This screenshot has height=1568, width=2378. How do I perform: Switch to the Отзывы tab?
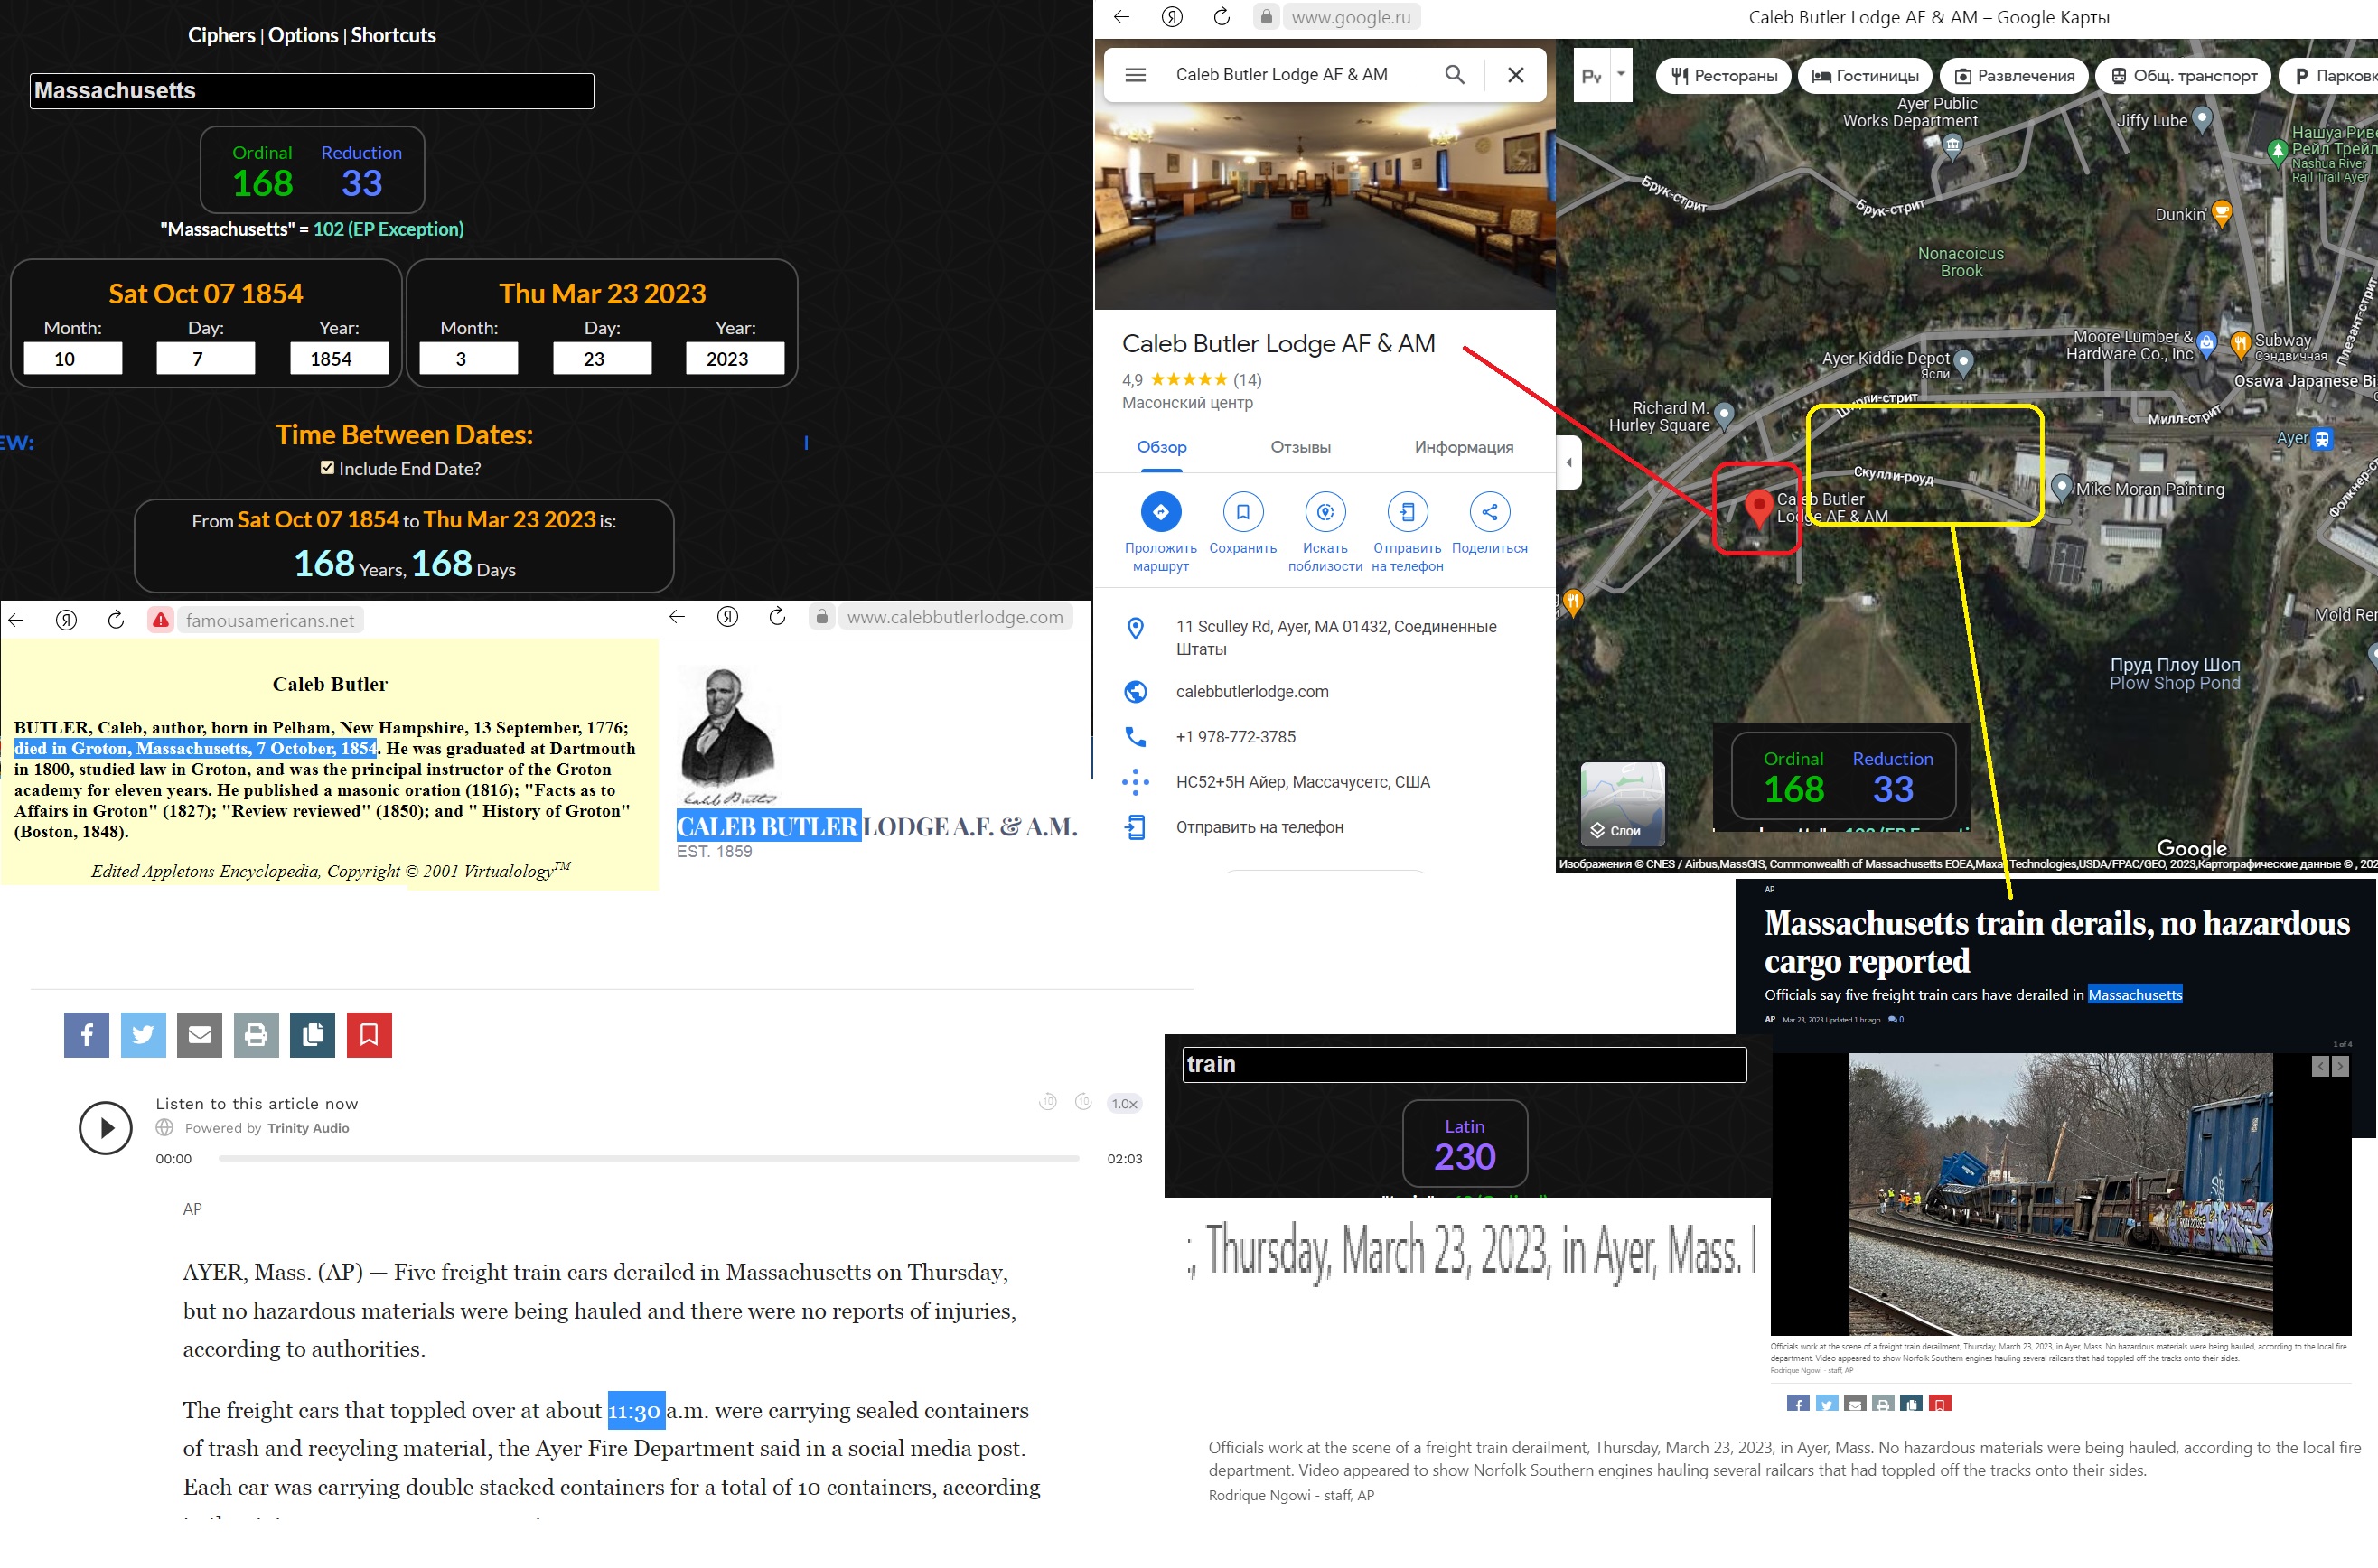[1300, 447]
